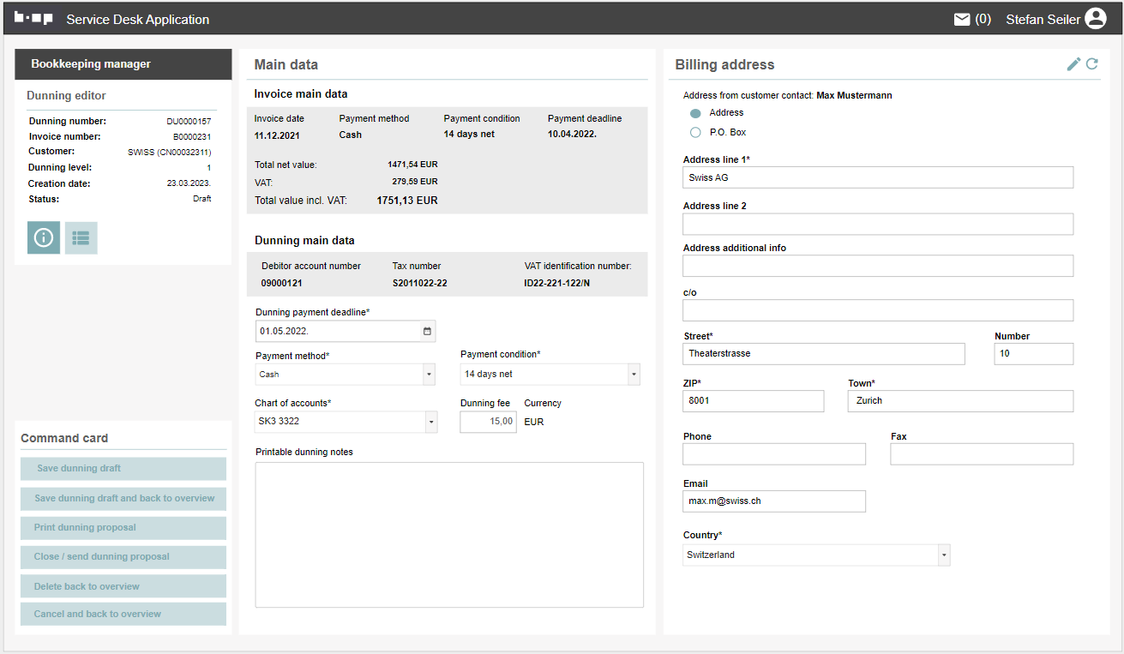The width and height of the screenshot is (1124, 654).
Task: Click Print dunning proposal button
Action: (x=123, y=528)
